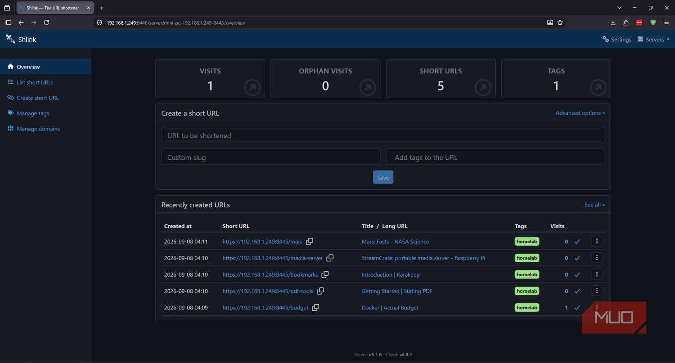Click the homelab tag on the mars row

[x=527, y=242]
